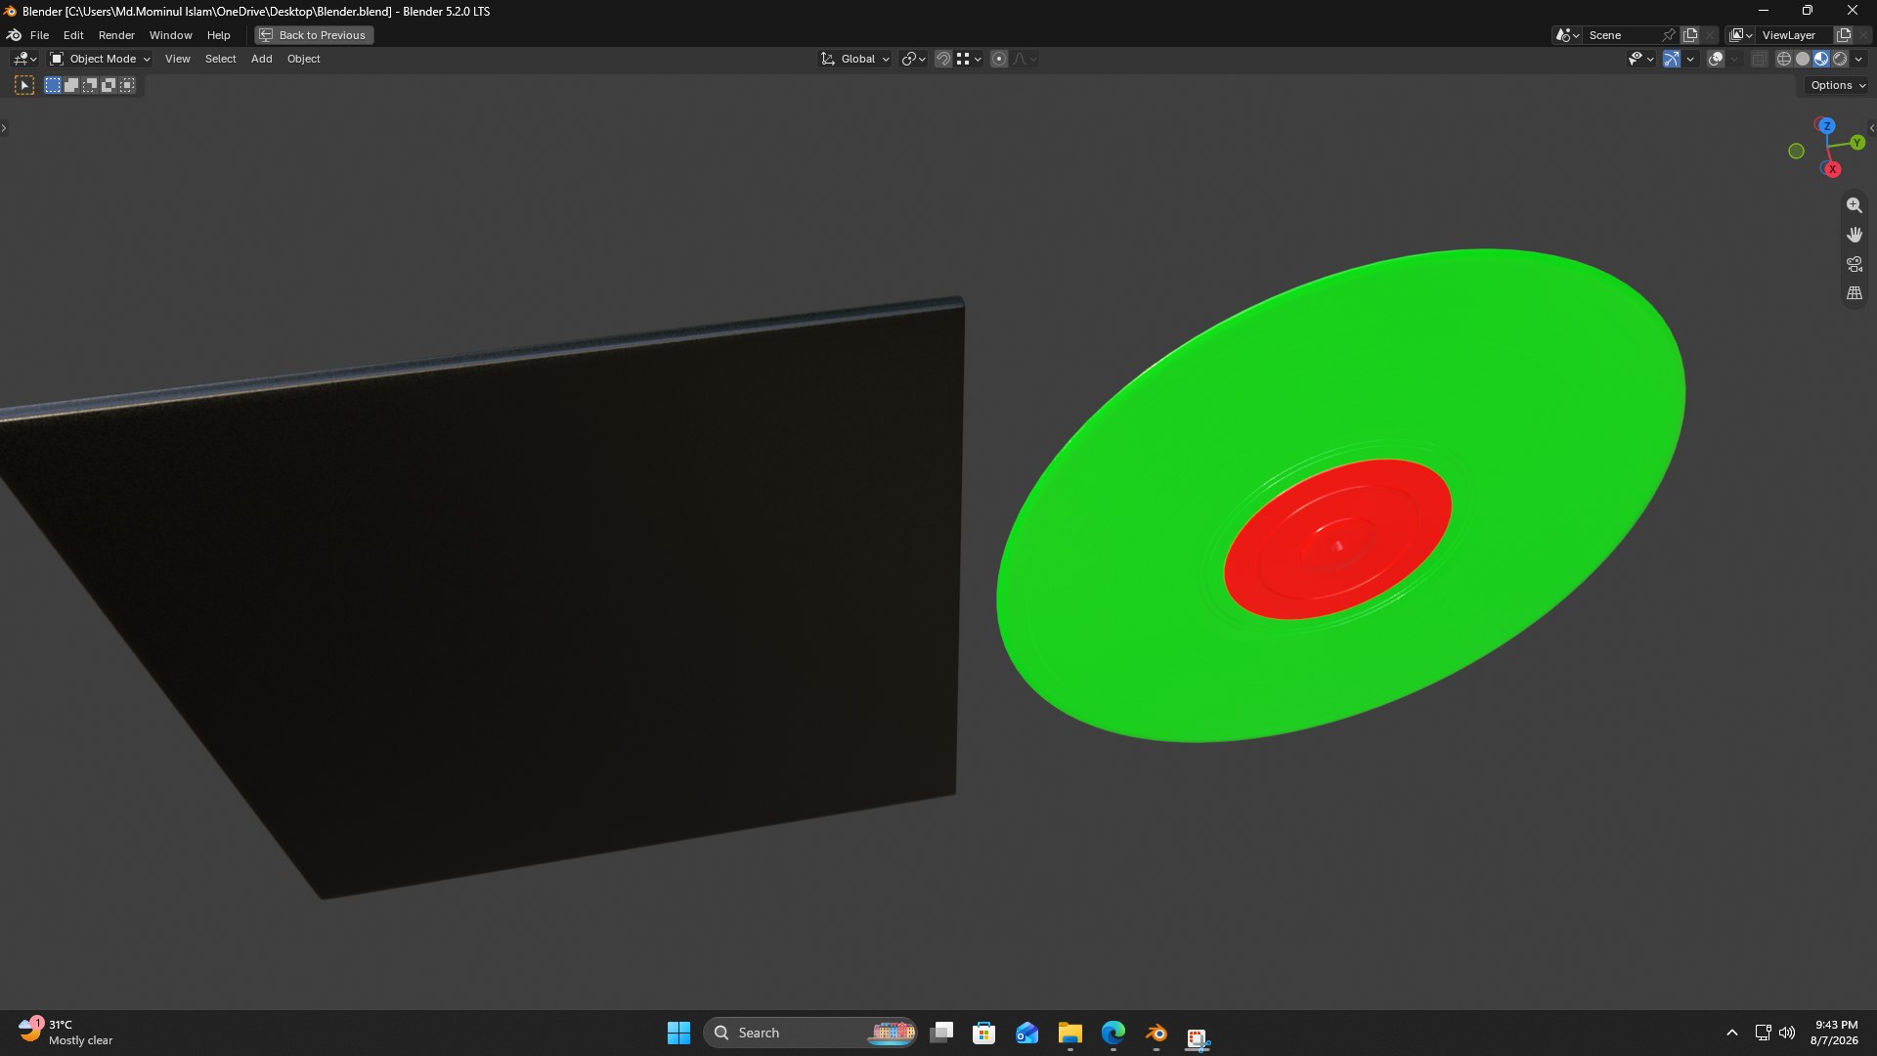Choose the Subtract selection mode icon
The height and width of the screenshot is (1056, 1877).
coord(90,86)
